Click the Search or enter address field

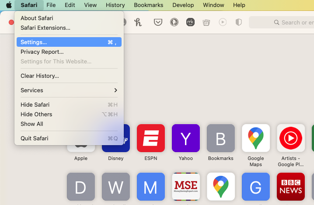[x=281, y=22]
